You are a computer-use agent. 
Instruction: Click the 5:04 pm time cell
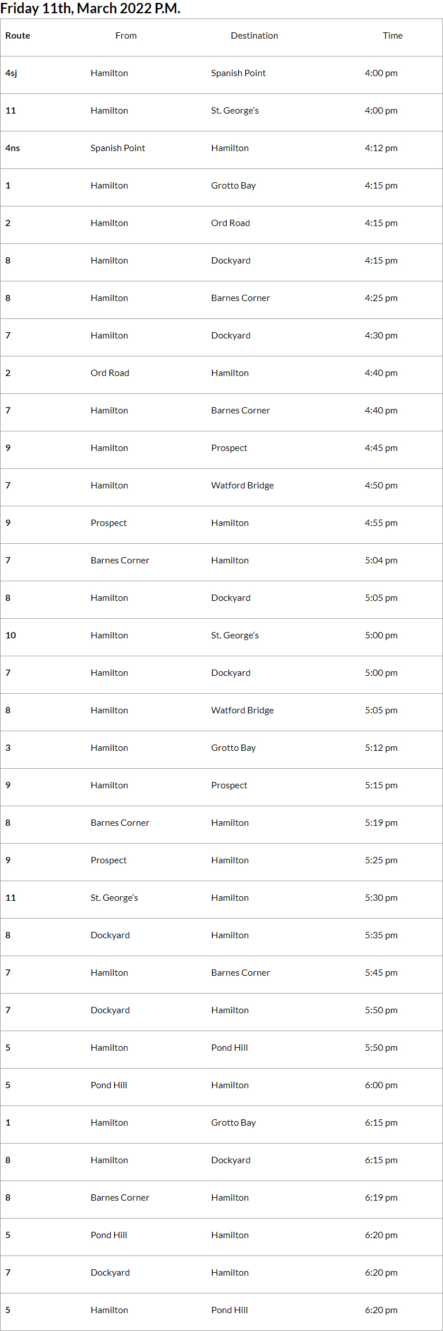381,561
